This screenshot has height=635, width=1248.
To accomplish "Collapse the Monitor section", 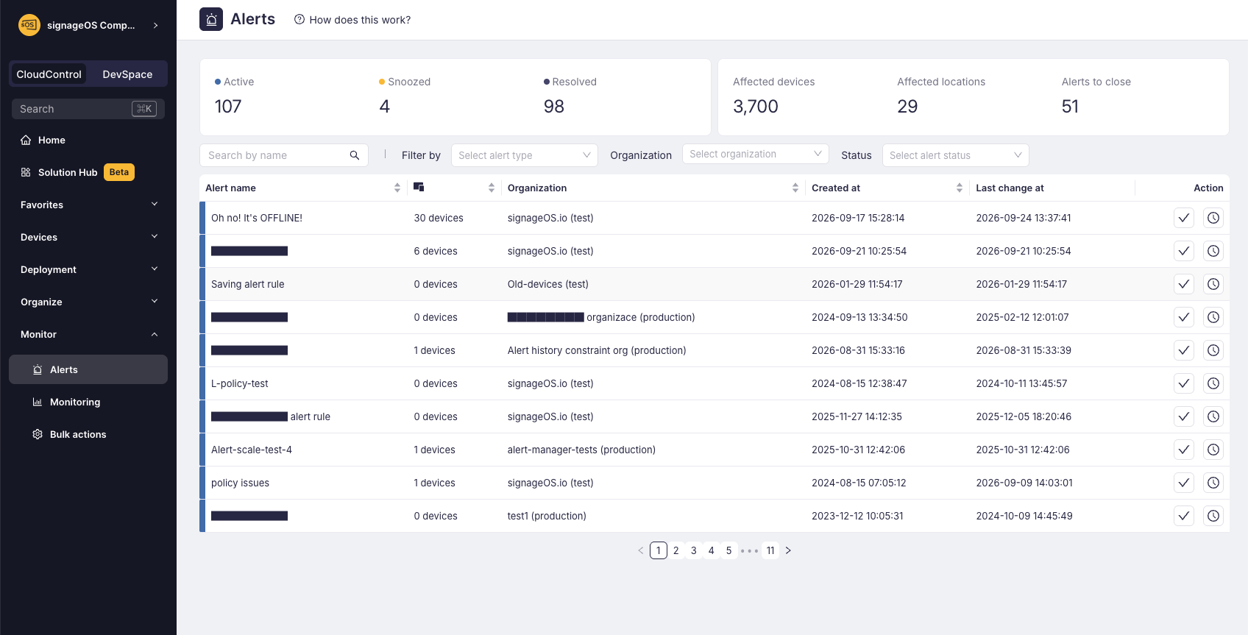I will pos(88,334).
